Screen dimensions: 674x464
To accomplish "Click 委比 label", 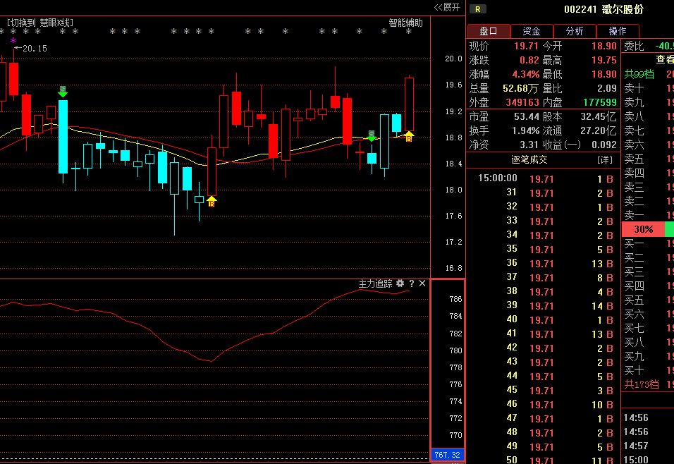I will pos(634,46).
